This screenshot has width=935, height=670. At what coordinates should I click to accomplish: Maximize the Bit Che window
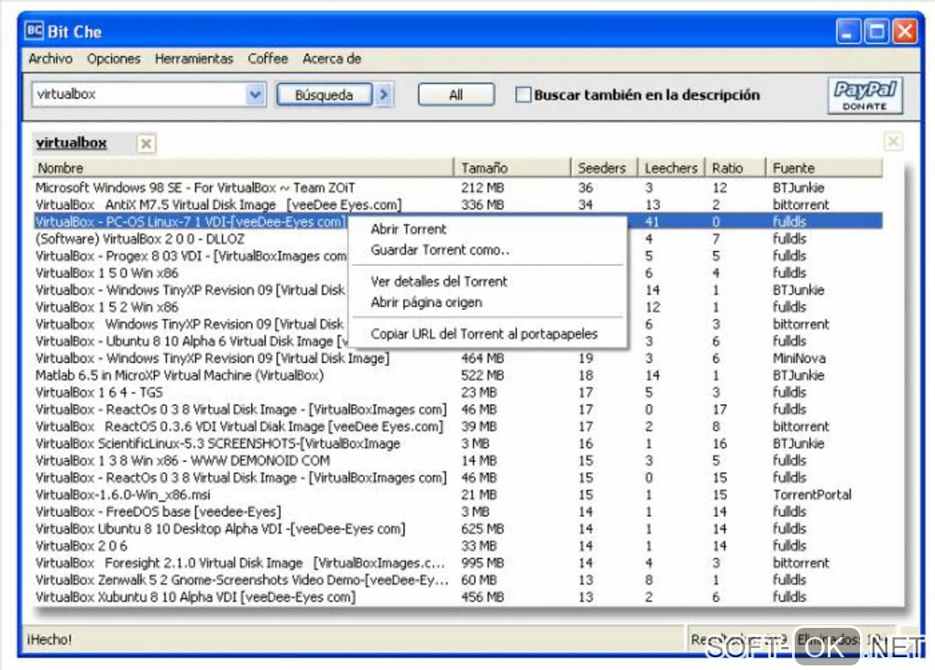(876, 31)
